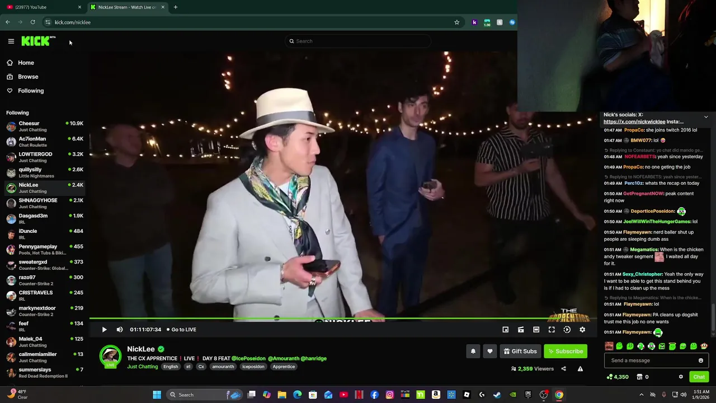This screenshot has height=403, width=716.
Task: Open LOWTIERGOD channel in sidebar
Action: click(45, 157)
